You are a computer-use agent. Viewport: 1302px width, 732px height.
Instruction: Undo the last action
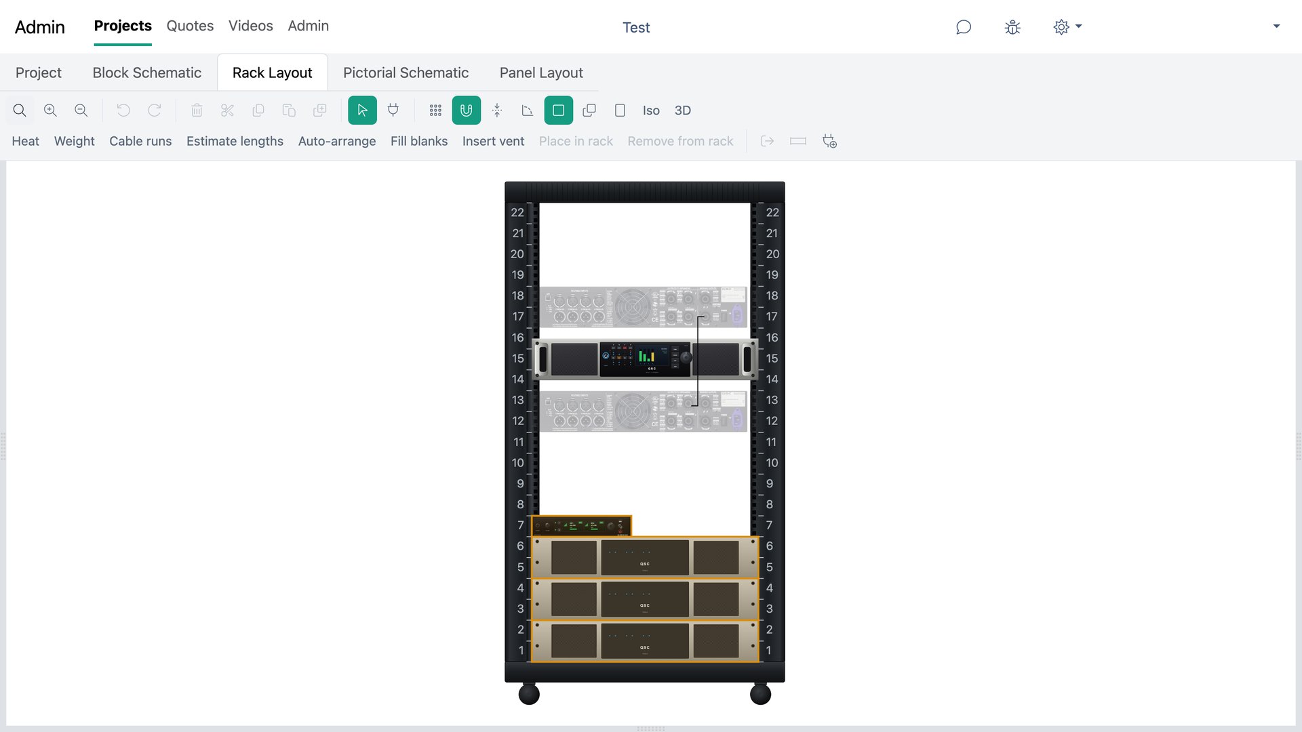pyautogui.click(x=123, y=110)
